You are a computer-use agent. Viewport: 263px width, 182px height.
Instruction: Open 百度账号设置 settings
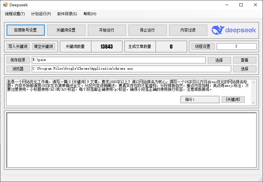click(26, 30)
